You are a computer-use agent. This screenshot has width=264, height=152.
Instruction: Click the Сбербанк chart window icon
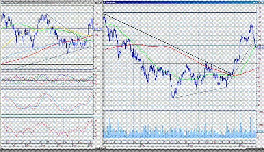coord(104,2)
